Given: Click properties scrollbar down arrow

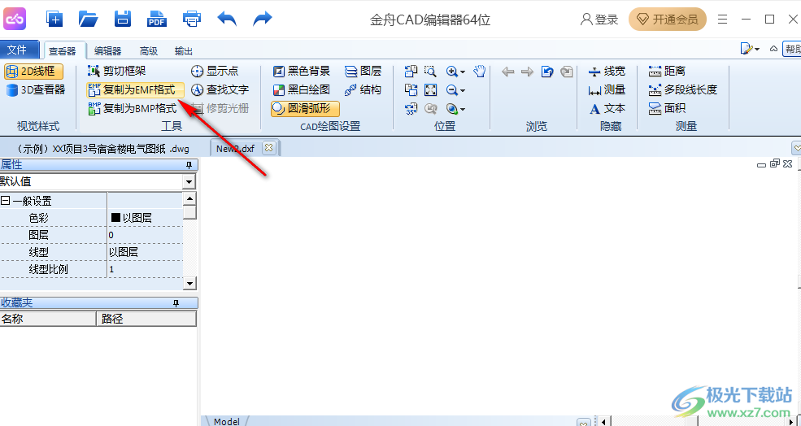Looking at the screenshot, I should 189,283.
